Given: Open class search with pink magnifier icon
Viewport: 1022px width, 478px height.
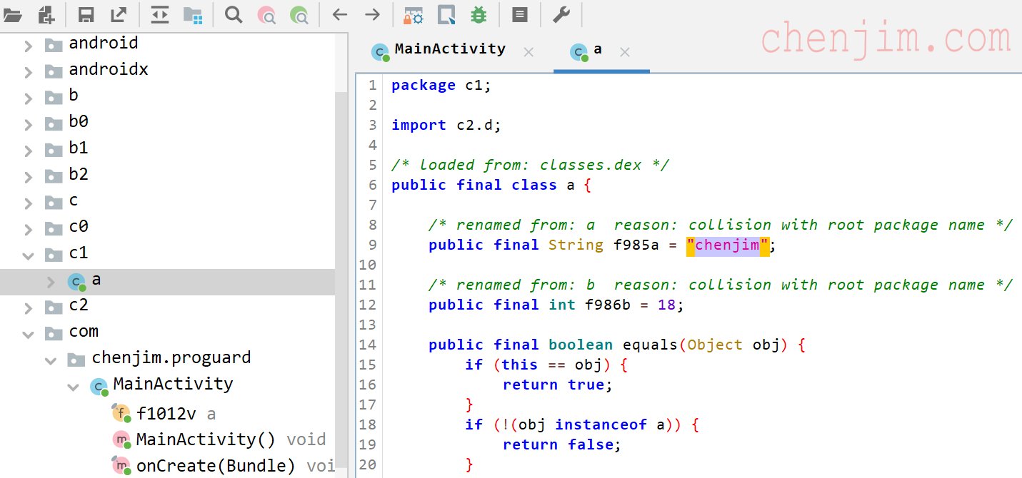Looking at the screenshot, I should (266, 14).
